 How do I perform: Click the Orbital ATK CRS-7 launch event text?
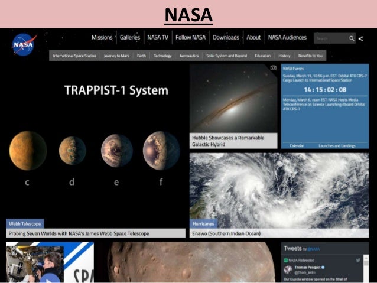tap(325, 78)
